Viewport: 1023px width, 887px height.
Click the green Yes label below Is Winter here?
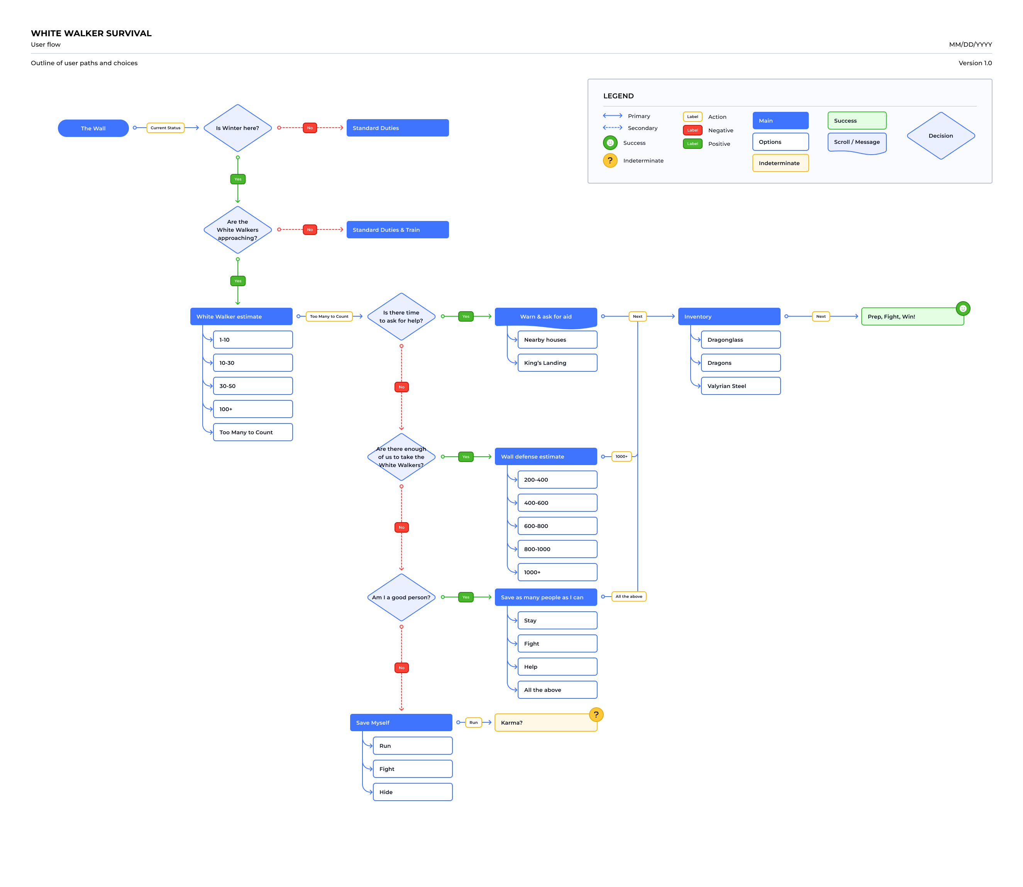238,179
